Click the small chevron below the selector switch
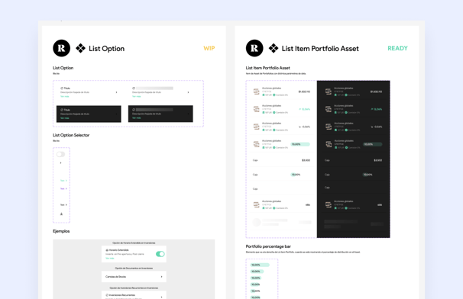This screenshot has width=463, height=299. 61,162
